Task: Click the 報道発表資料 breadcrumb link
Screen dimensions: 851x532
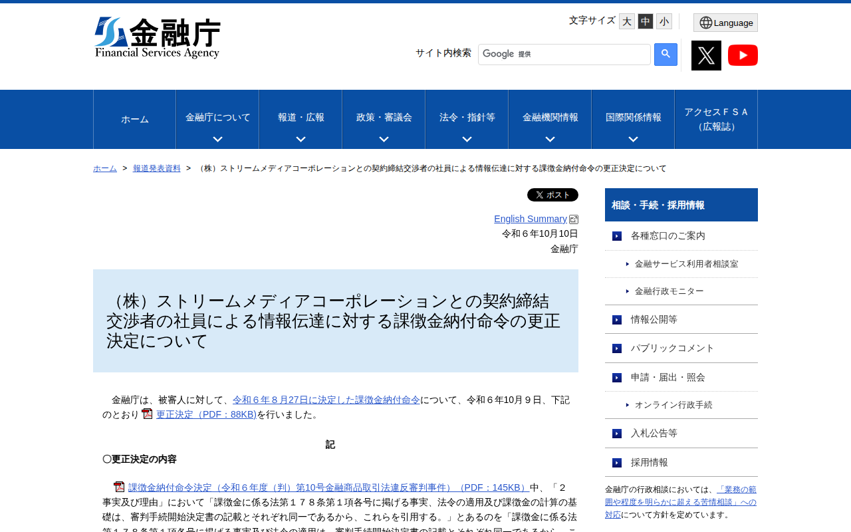Action: pyautogui.click(x=157, y=168)
